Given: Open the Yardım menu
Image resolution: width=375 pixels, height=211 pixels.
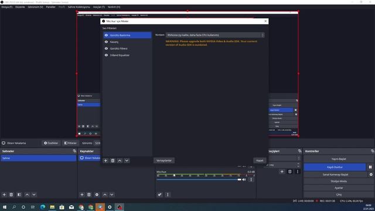Looking at the screenshot, I should click(x=114, y=7).
